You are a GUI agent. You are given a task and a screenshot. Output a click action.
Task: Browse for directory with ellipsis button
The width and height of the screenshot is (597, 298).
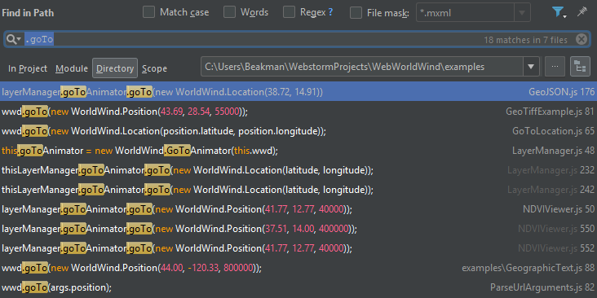coord(555,67)
